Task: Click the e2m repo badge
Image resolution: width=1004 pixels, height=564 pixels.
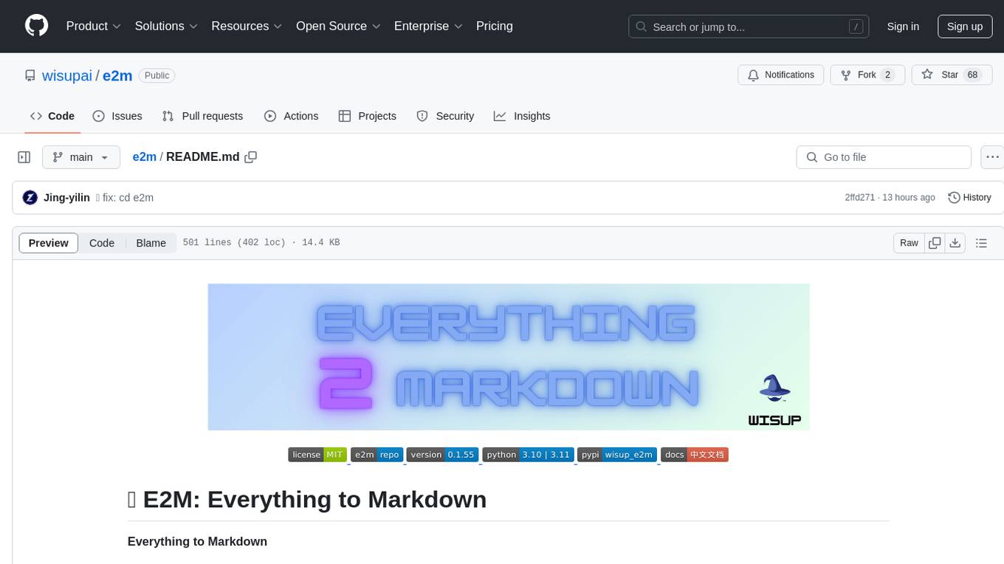Action: click(x=376, y=455)
